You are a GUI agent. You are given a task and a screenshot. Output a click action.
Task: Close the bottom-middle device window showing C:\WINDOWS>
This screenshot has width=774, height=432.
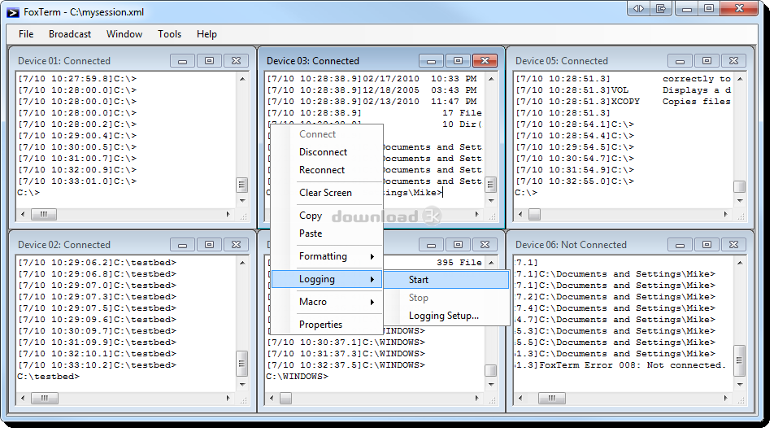click(x=485, y=244)
